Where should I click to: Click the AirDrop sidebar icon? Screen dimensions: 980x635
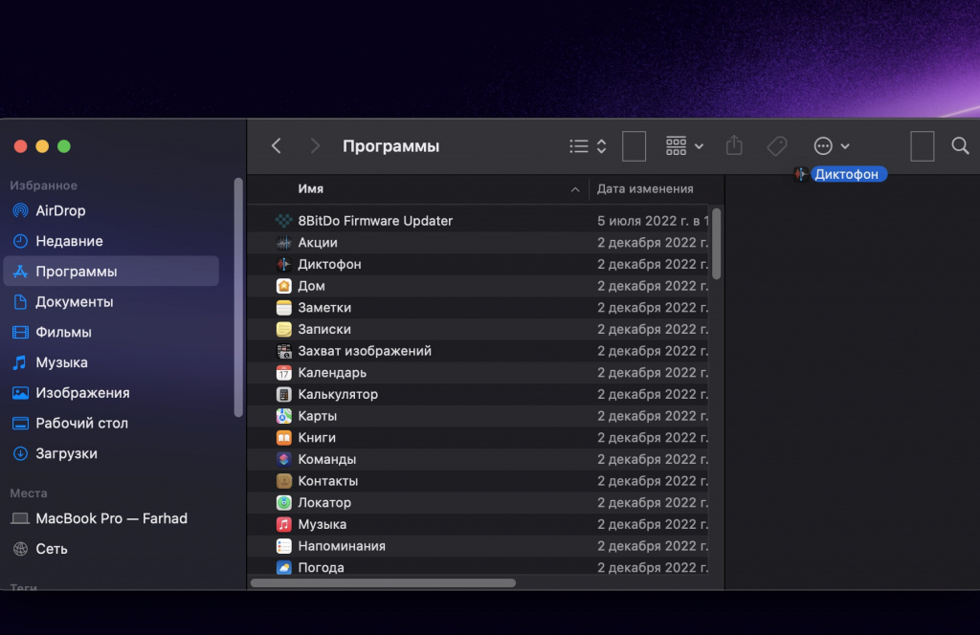click(x=20, y=210)
